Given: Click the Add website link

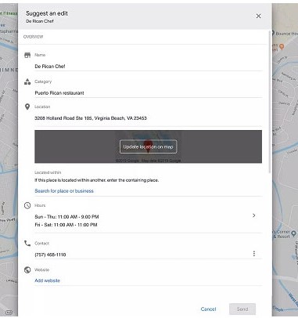Looking at the screenshot, I should [x=48, y=280].
